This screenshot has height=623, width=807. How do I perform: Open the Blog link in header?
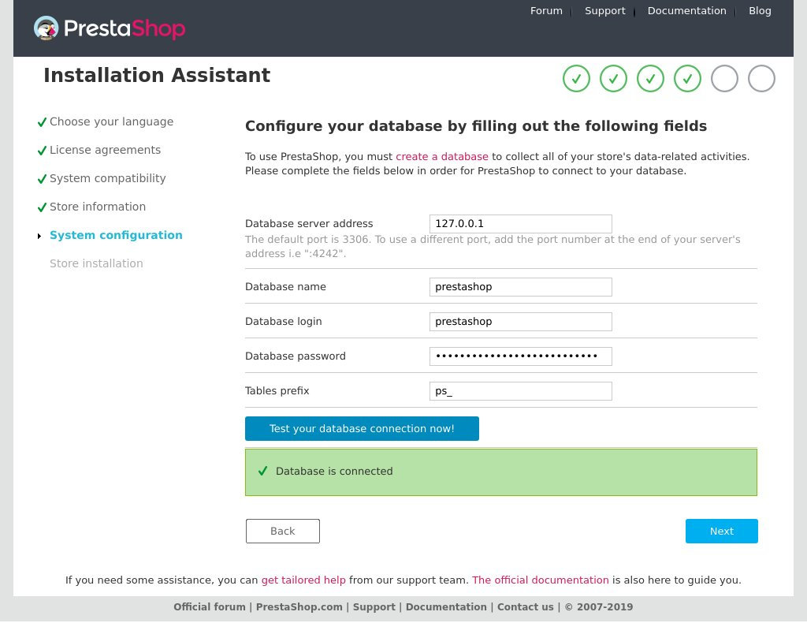(x=760, y=11)
